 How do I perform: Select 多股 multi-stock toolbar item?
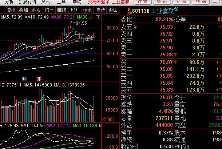(x=36, y=10)
